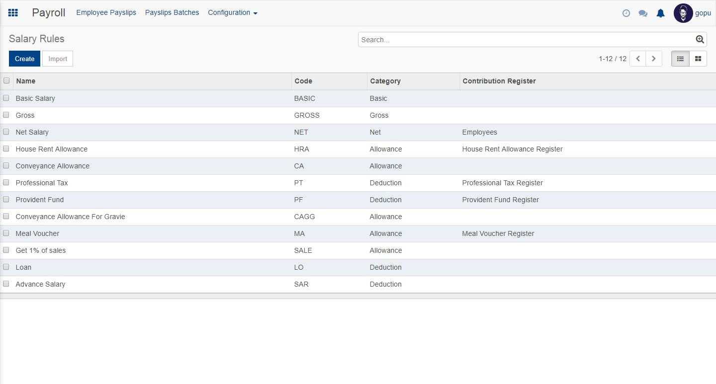The image size is (716, 384).
Task: Open the conversations chat icon
Action: 643,13
